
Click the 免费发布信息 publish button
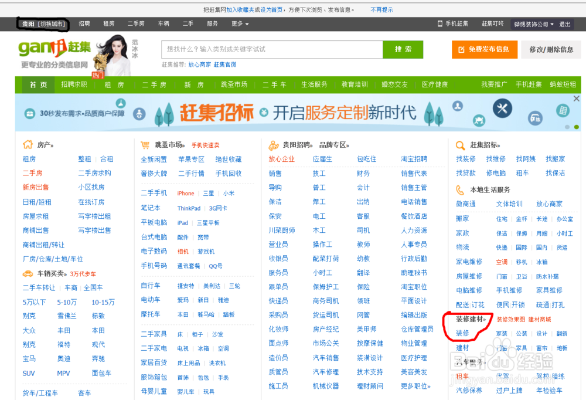click(x=484, y=49)
